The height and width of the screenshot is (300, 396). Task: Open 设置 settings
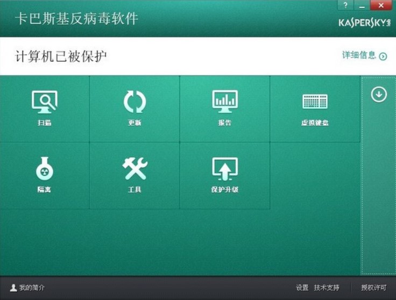tap(302, 288)
